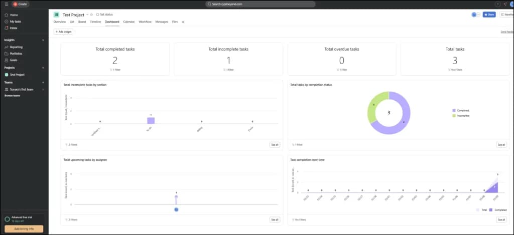The width and height of the screenshot is (514, 235).
Task: Click 1 Filter under Total overdue tasks
Action: pyautogui.click(x=342, y=70)
